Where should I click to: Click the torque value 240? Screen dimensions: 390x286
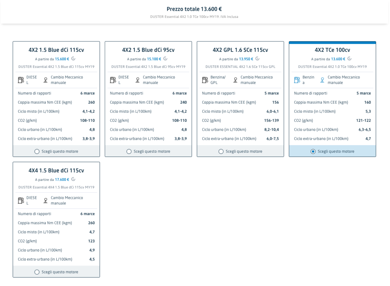(x=183, y=102)
